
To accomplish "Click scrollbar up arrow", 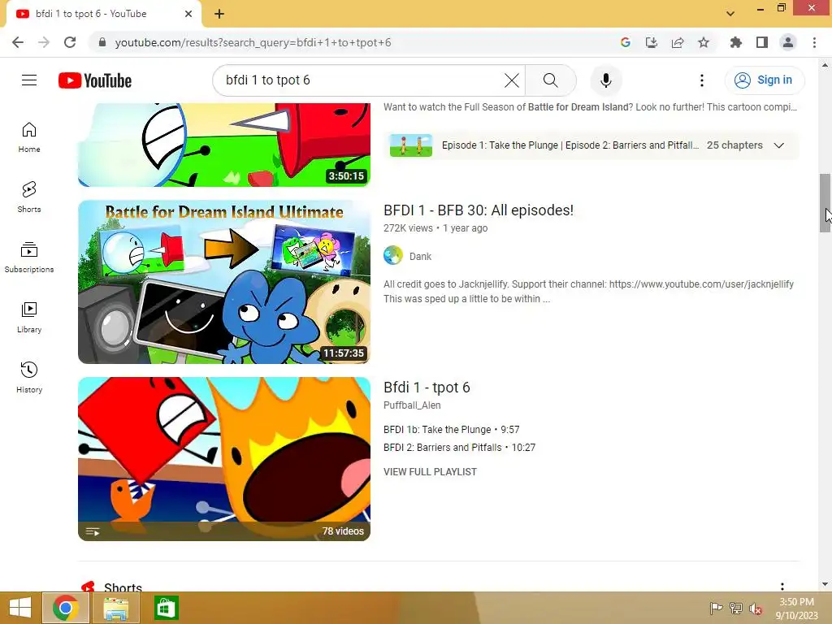I will 825,65.
